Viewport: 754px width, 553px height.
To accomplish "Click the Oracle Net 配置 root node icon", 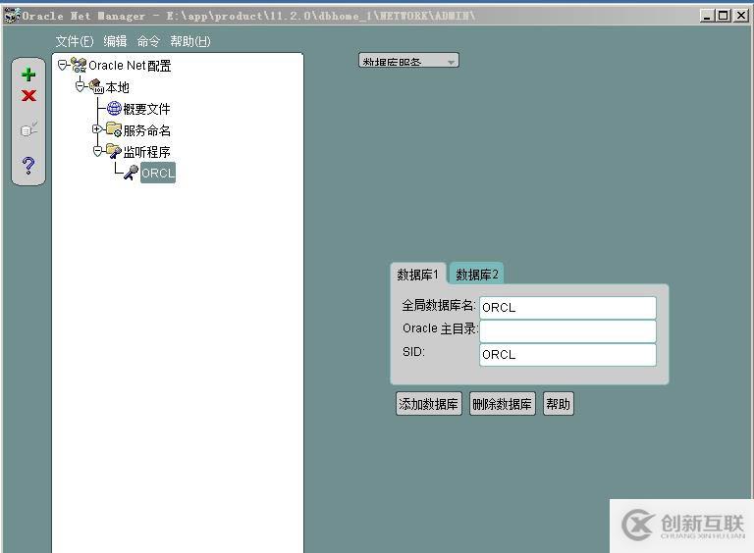I will (79, 65).
